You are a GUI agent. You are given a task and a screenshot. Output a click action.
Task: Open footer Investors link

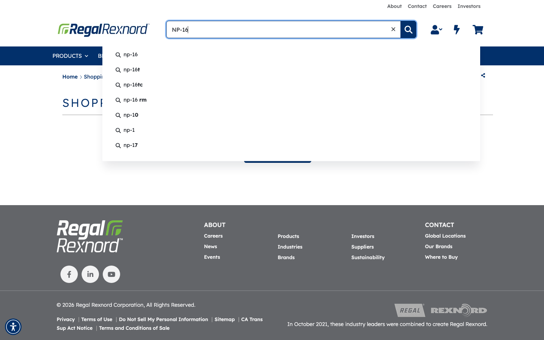pyautogui.click(x=363, y=236)
